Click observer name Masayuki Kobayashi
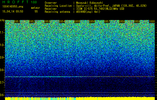157x100 pixels. 90,3
